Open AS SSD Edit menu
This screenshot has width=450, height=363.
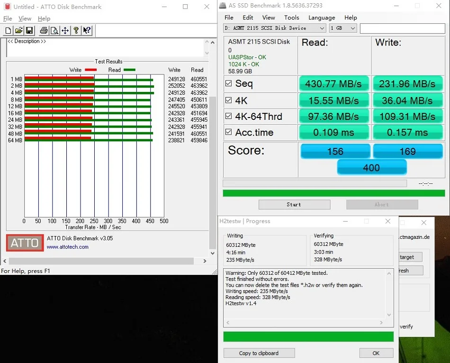coord(248,18)
